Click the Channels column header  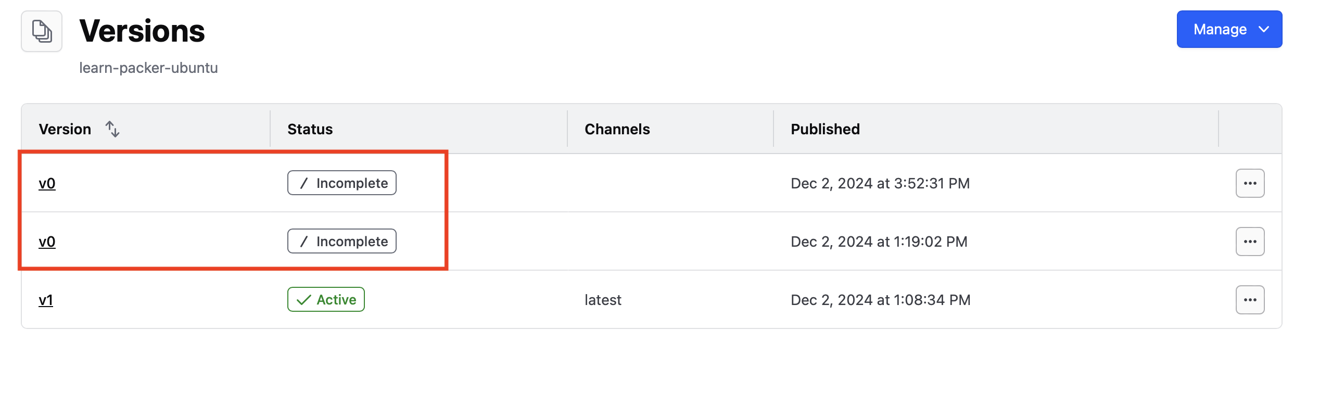pos(617,129)
